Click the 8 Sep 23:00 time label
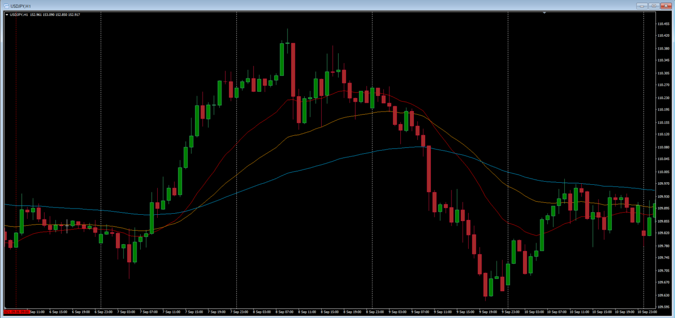The image size is (675, 318). pos(374,312)
